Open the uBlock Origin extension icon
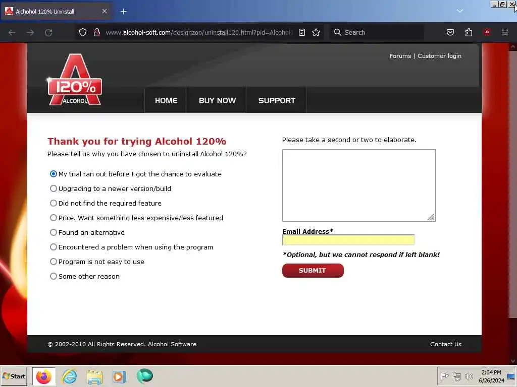Screen dimensions: 517x387 pos(487,32)
